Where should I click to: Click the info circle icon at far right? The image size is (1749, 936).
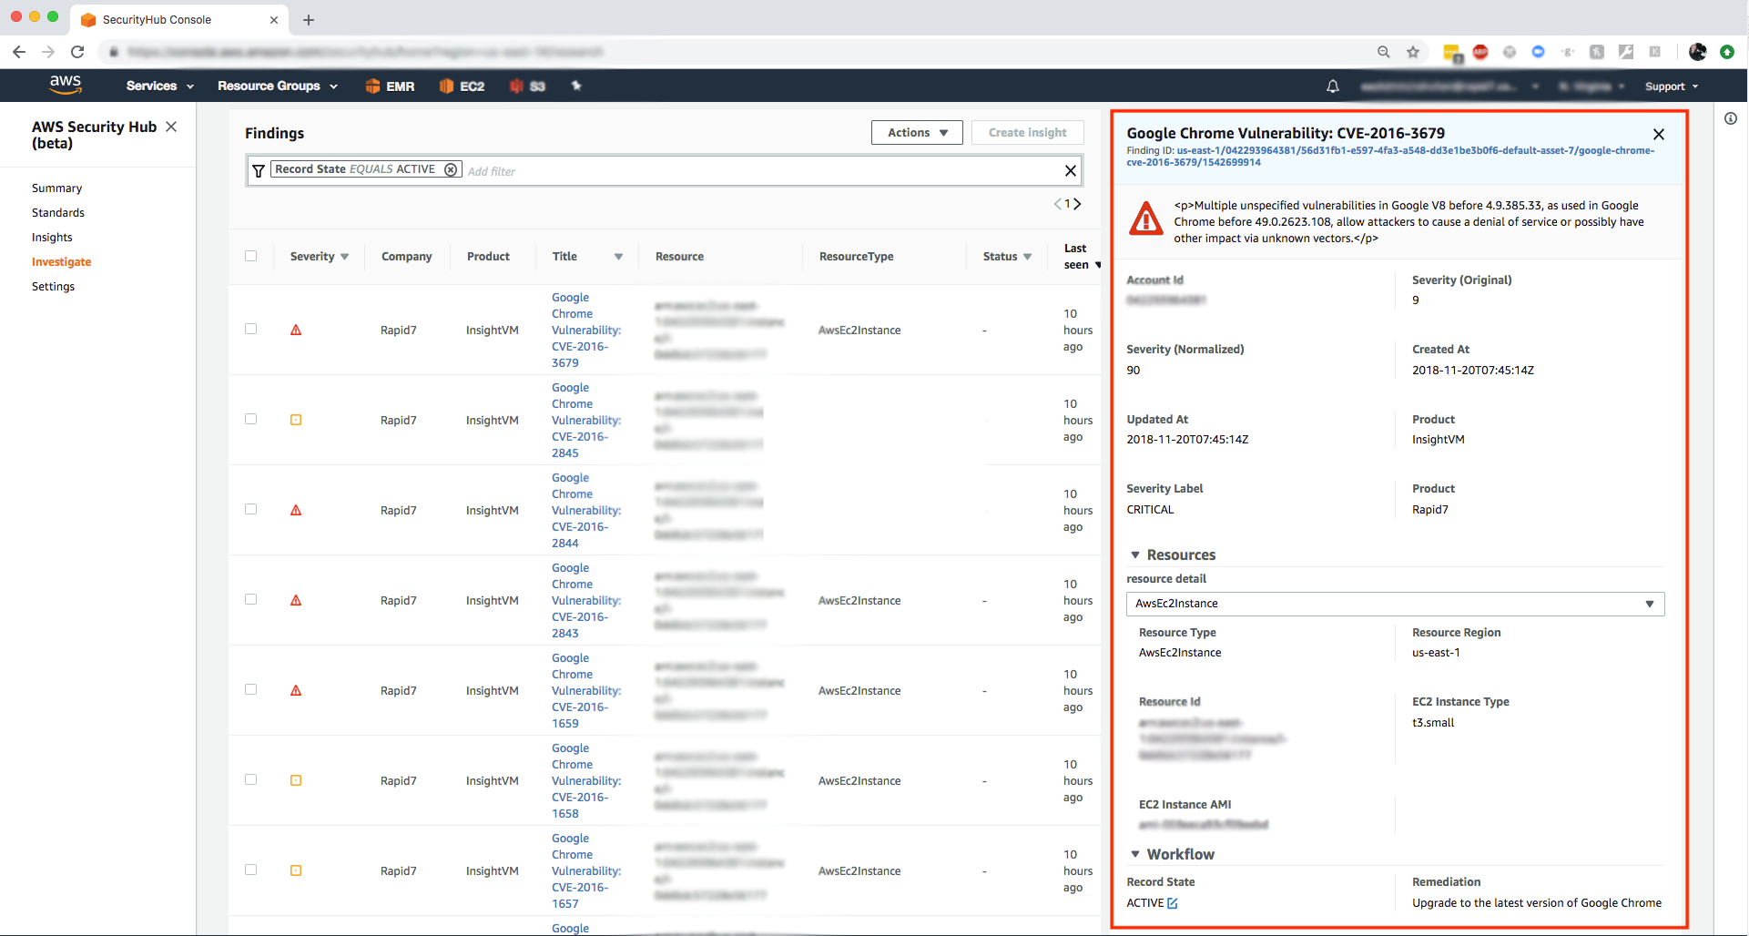(1730, 118)
